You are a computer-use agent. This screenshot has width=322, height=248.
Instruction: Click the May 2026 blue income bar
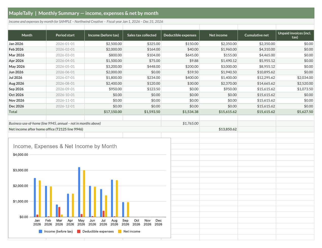79,192
